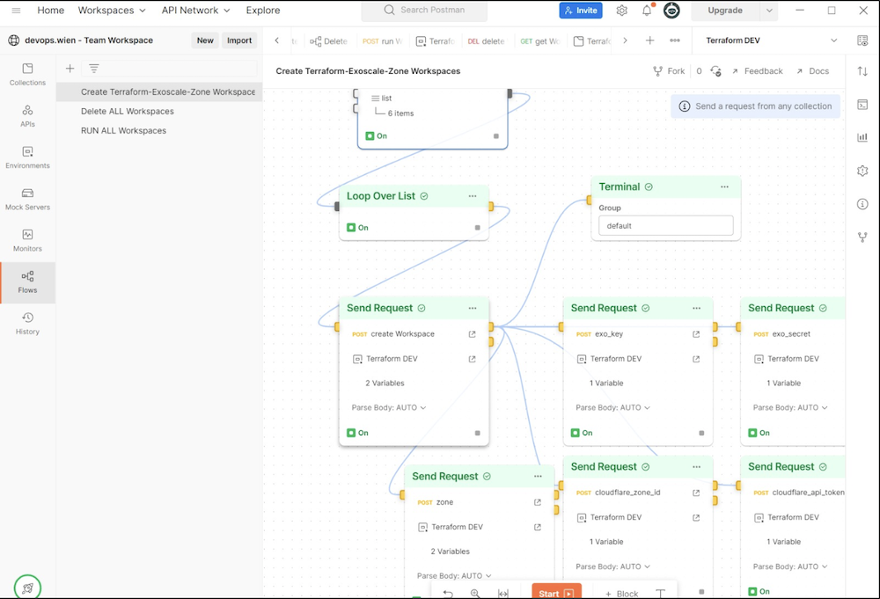
Task: Click the filter icon above flows list
Action: click(94, 69)
